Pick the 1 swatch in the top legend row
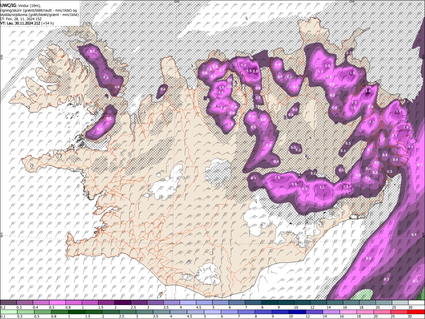The height and width of the screenshot is (319, 425). 90,303
